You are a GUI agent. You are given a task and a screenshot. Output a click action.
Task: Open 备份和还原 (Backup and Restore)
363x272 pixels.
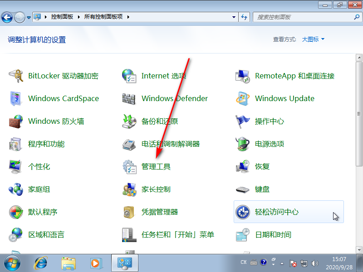pyautogui.click(x=158, y=121)
